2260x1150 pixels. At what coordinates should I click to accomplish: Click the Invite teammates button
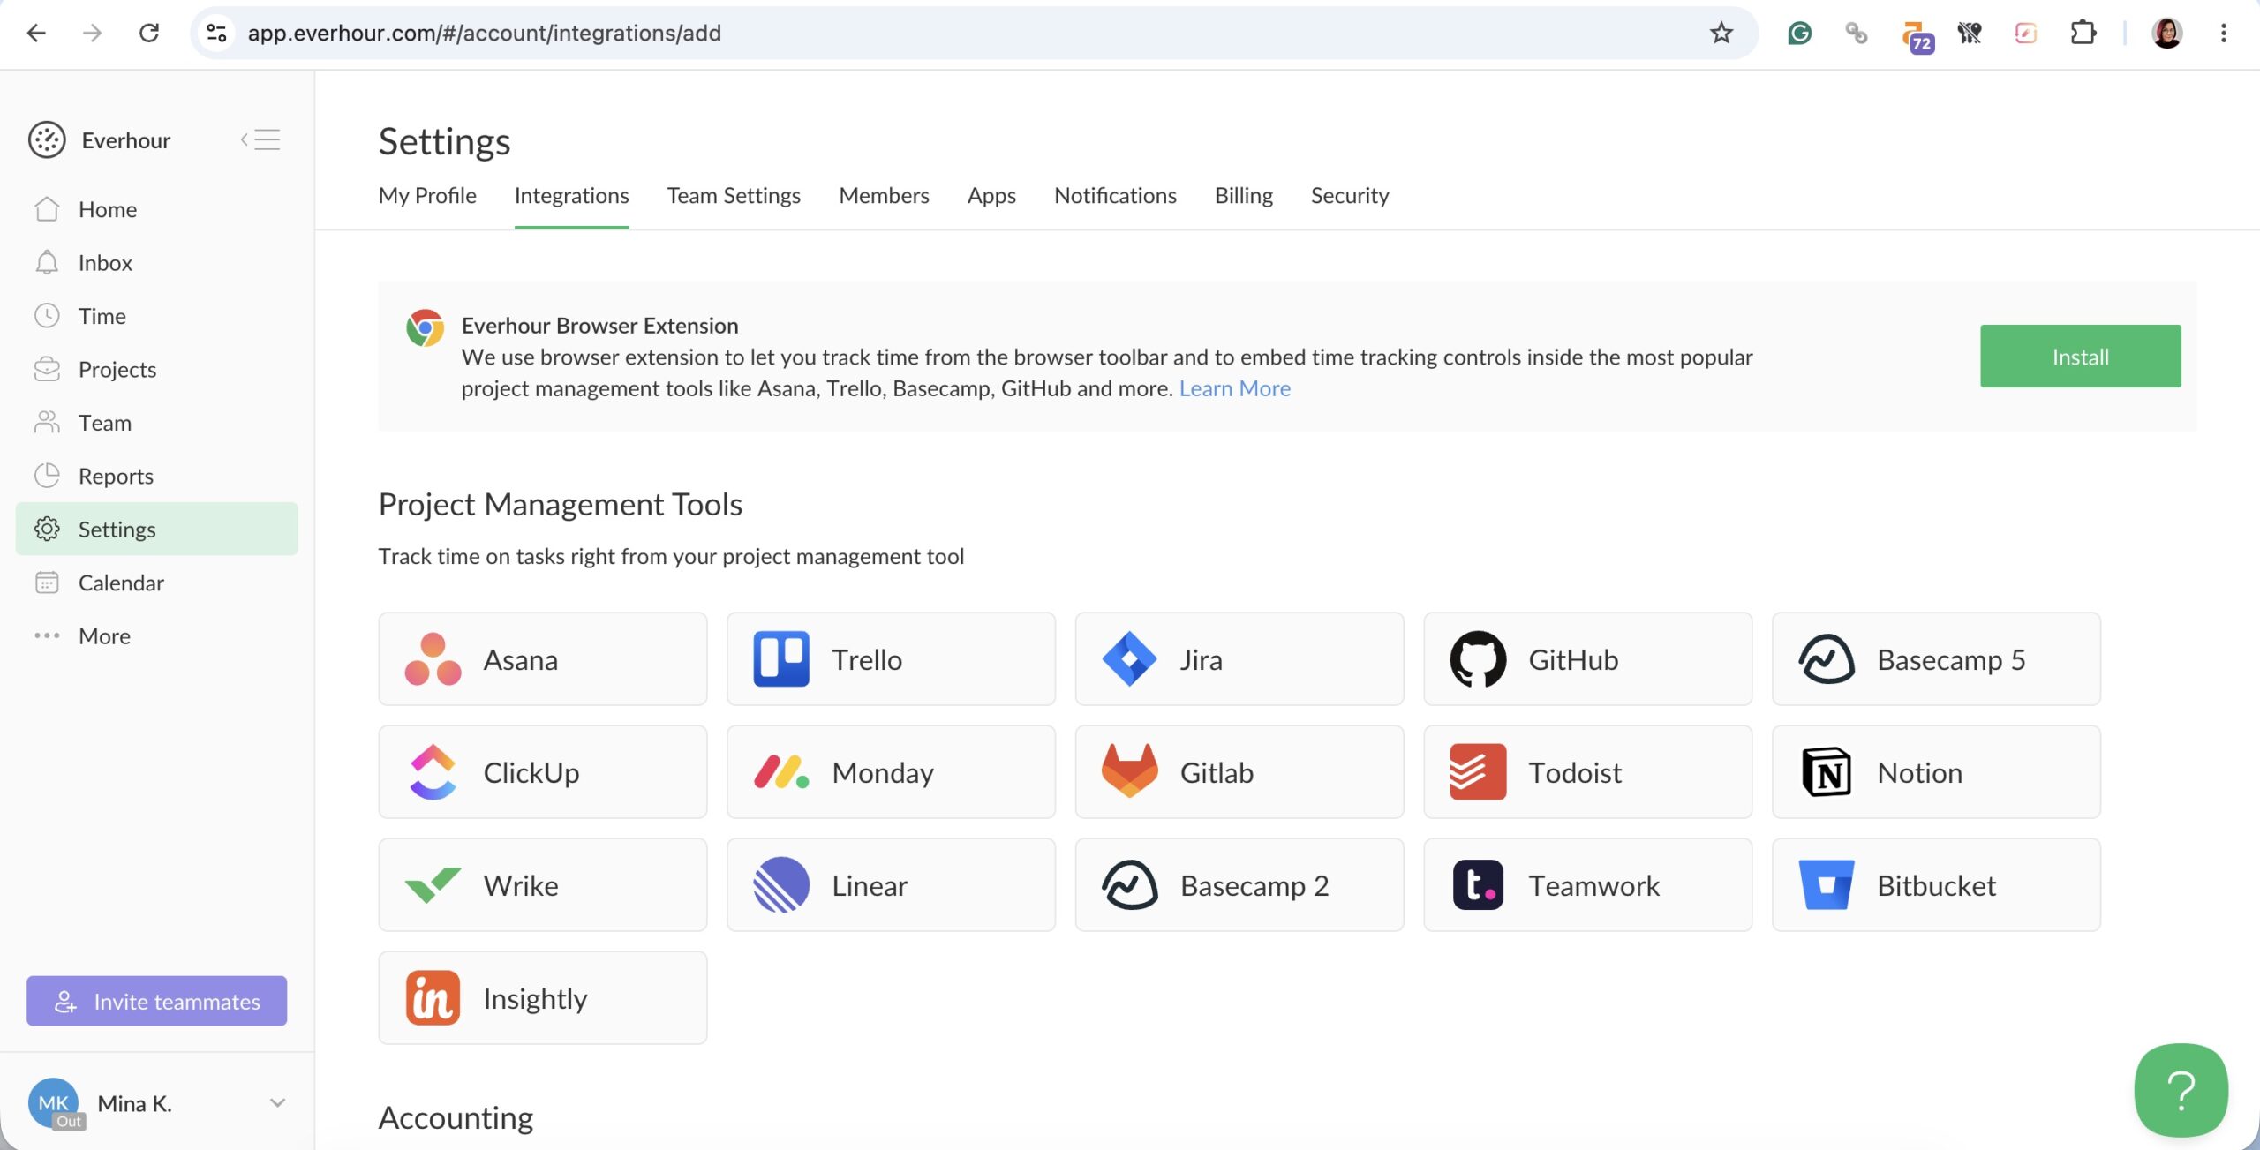click(157, 1001)
